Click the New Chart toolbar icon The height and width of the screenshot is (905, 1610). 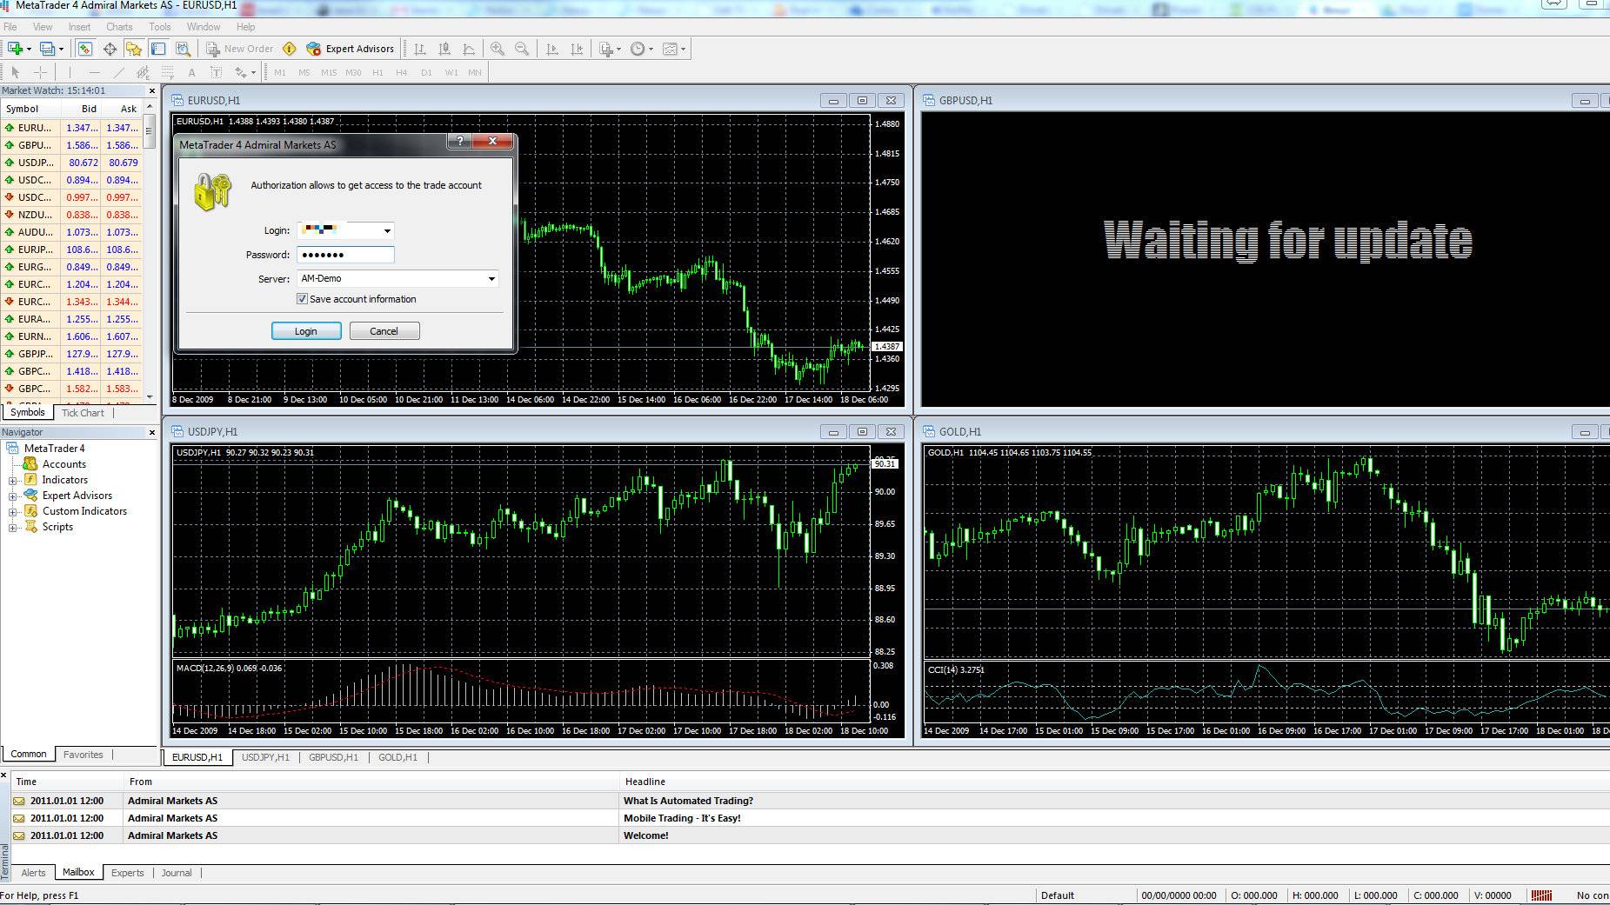pyautogui.click(x=16, y=49)
